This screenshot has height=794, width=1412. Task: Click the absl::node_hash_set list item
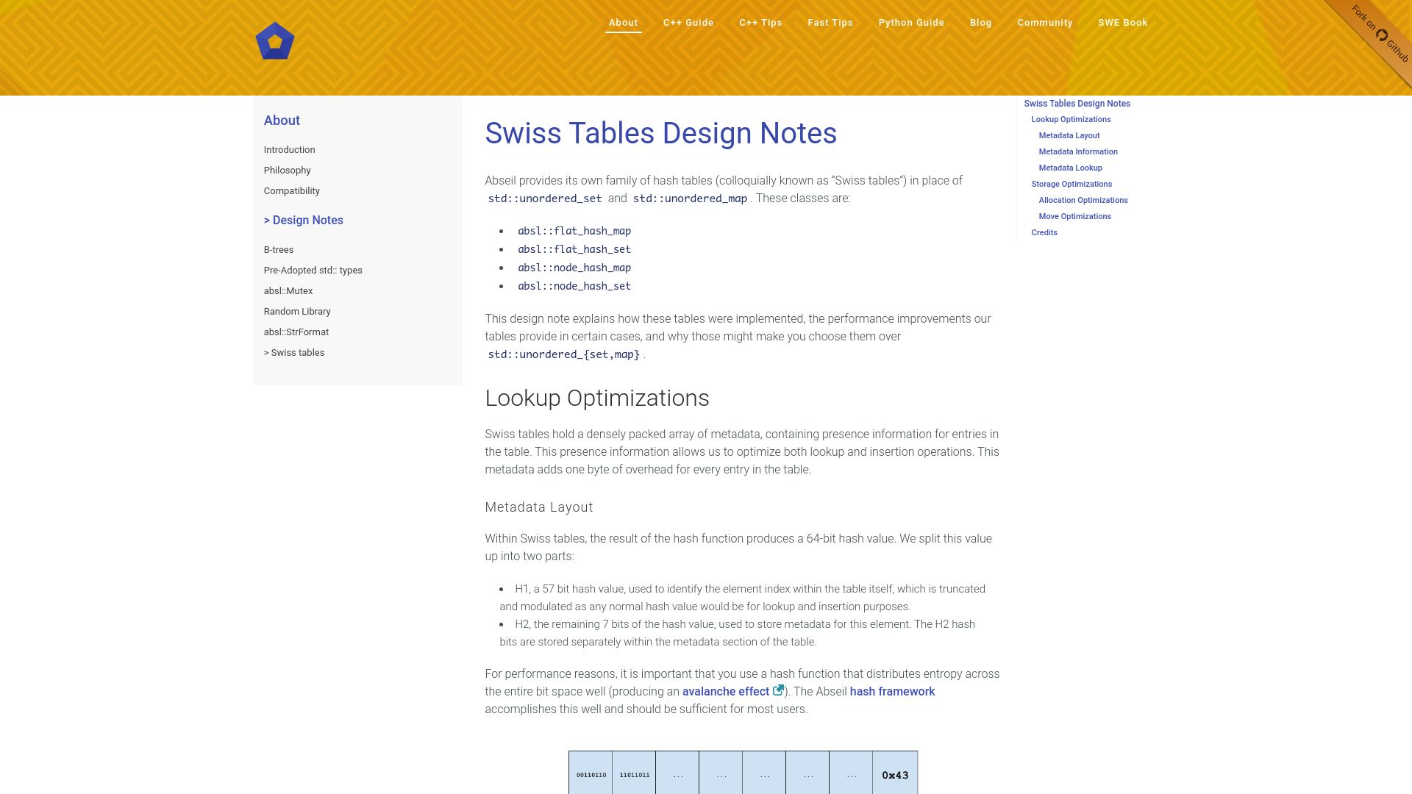point(574,286)
